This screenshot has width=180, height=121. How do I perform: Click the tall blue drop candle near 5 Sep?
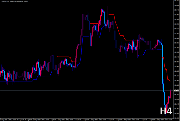point(162,64)
